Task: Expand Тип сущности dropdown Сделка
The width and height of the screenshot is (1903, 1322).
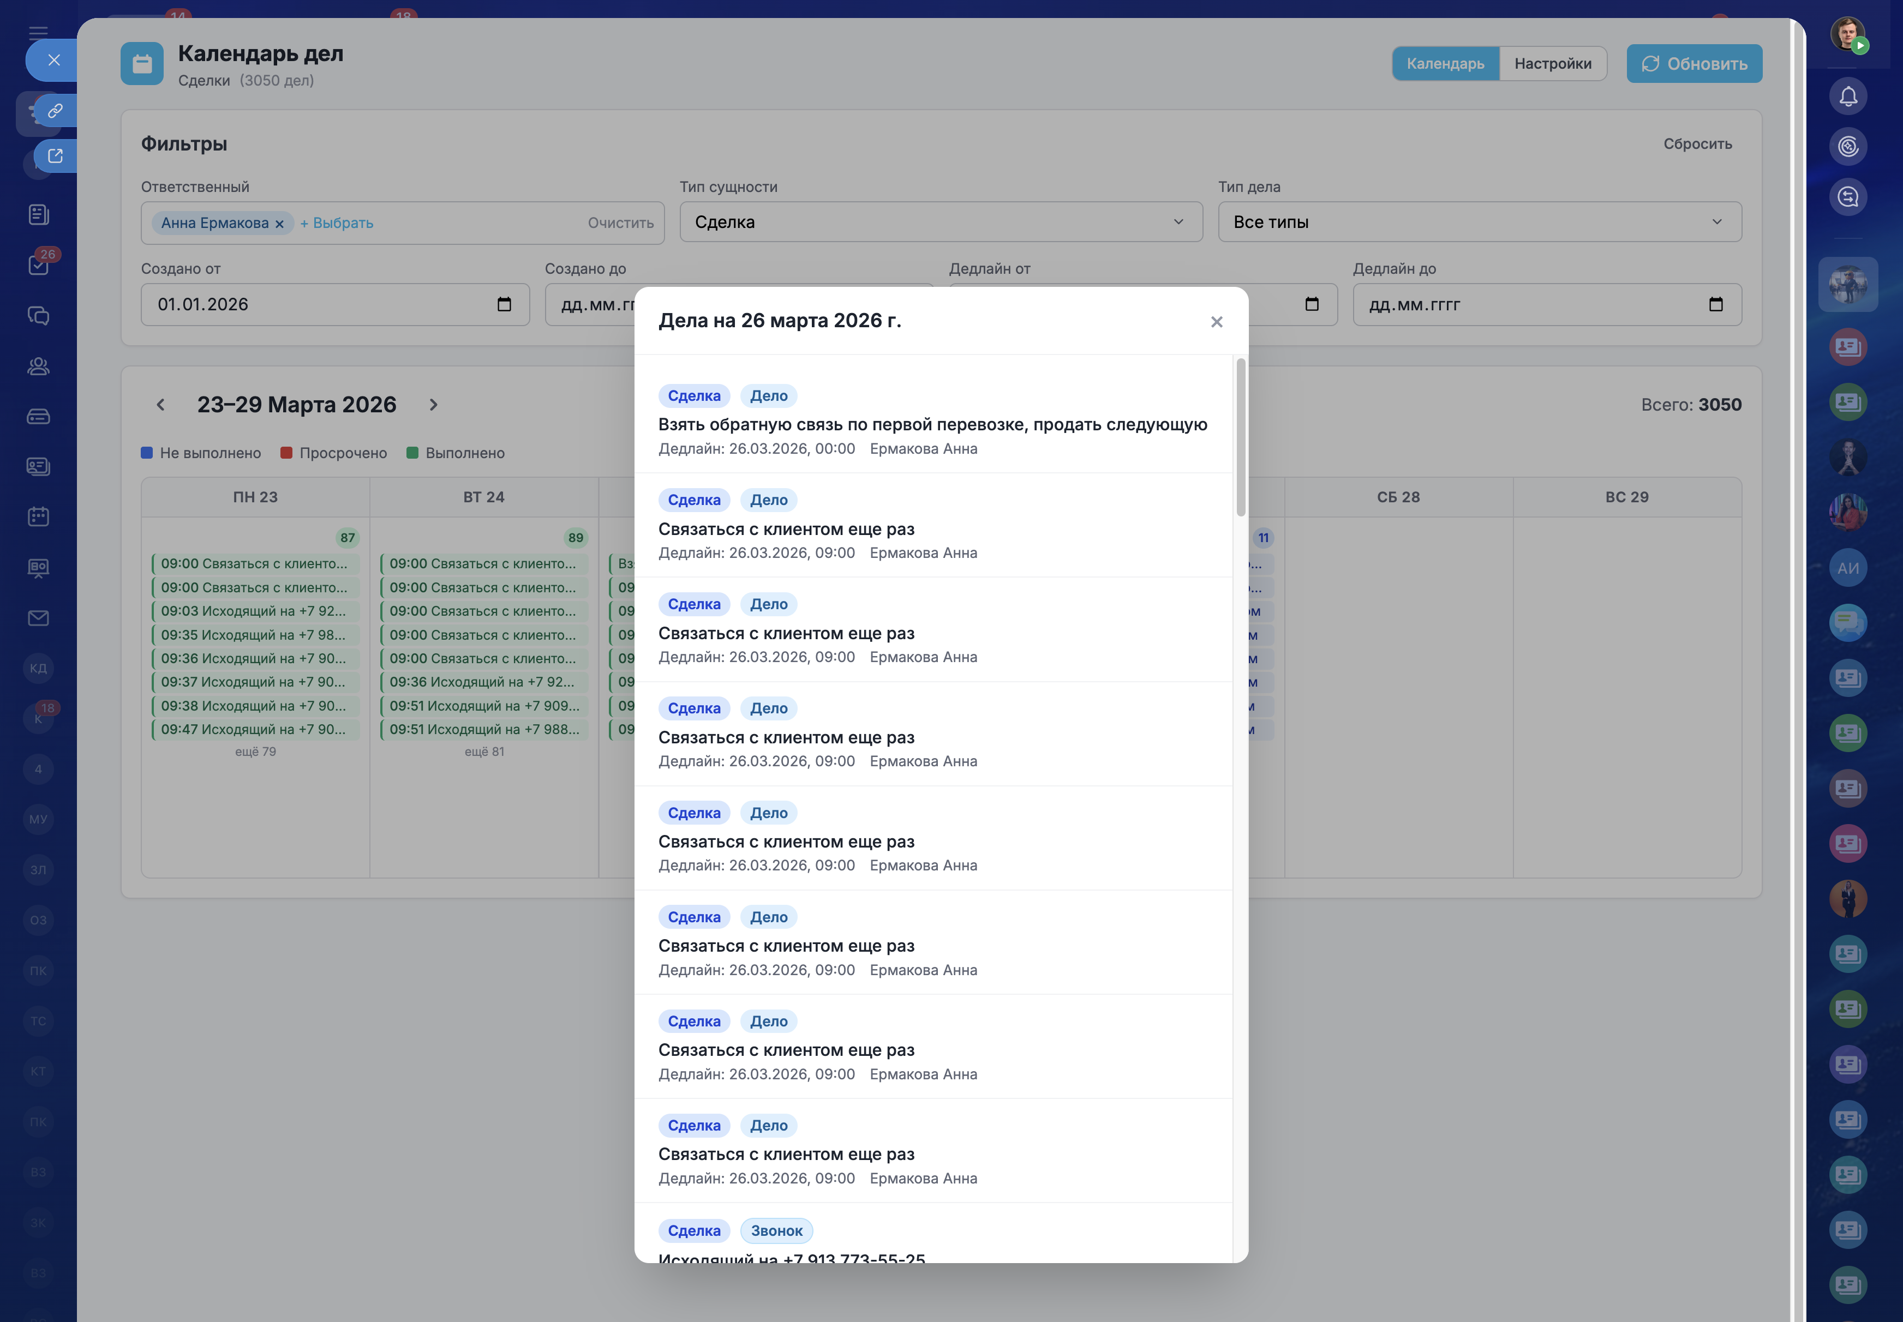Action: point(941,222)
